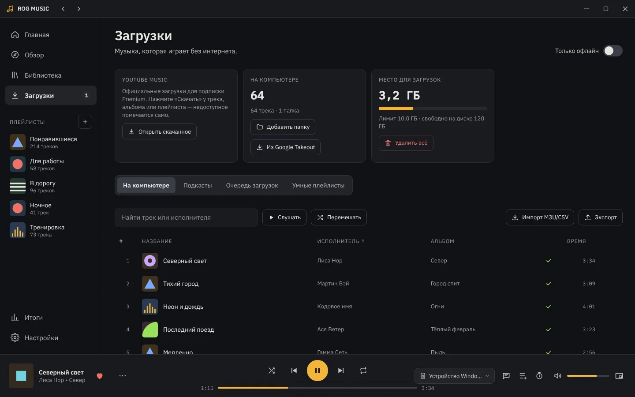
Task: Open the sleep timer icon
Action: (539, 376)
